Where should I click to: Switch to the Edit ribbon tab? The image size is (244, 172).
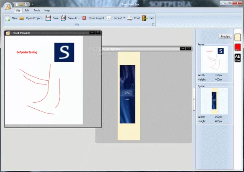click(x=27, y=11)
